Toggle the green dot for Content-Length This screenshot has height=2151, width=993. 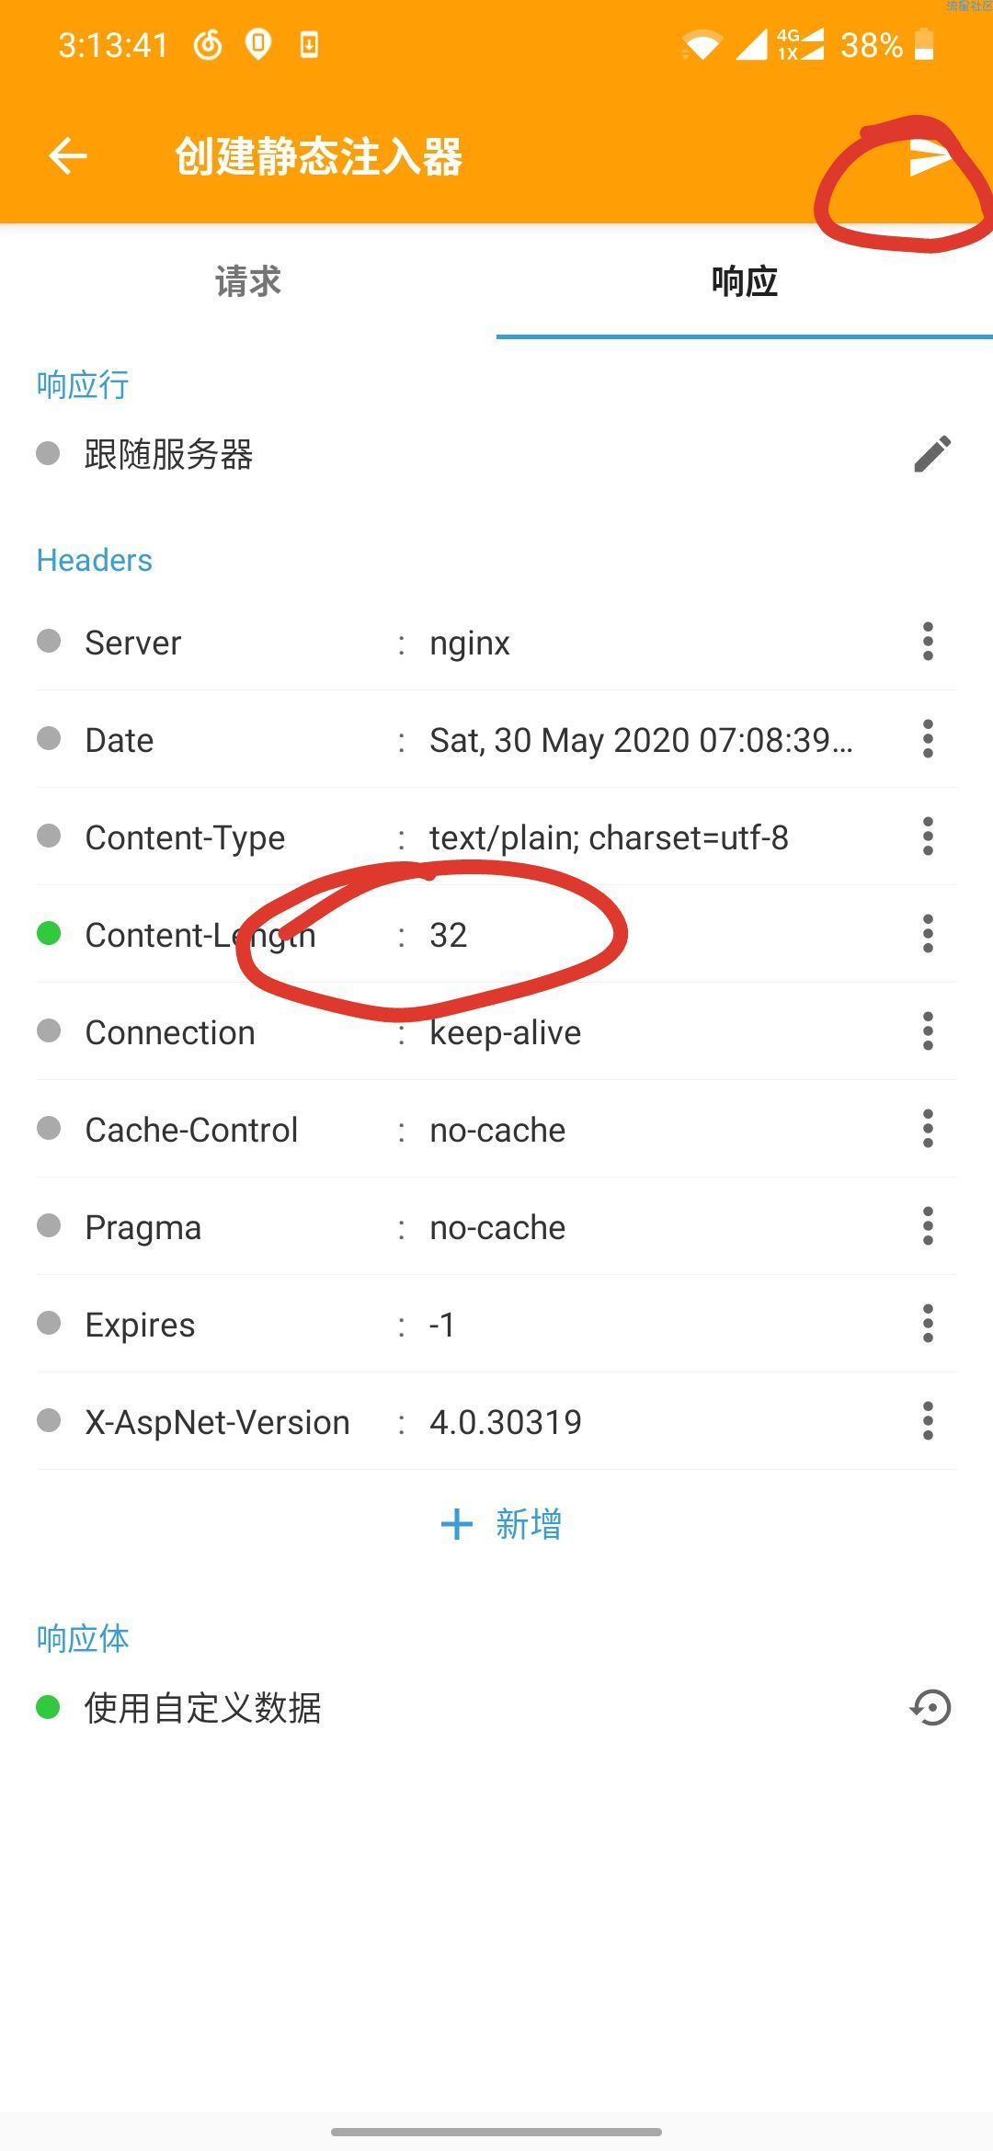[49, 934]
